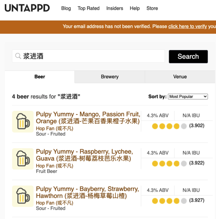Switch to the Venue tab
This screenshot has height=219, width=216.
pyautogui.click(x=180, y=77)
